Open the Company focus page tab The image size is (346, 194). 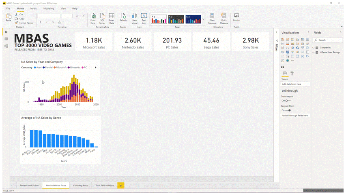81,186
